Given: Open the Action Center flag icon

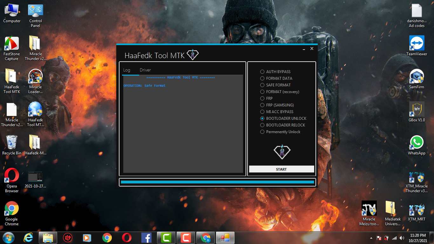Looking at the screenshot, I should [x=379, y=238].
